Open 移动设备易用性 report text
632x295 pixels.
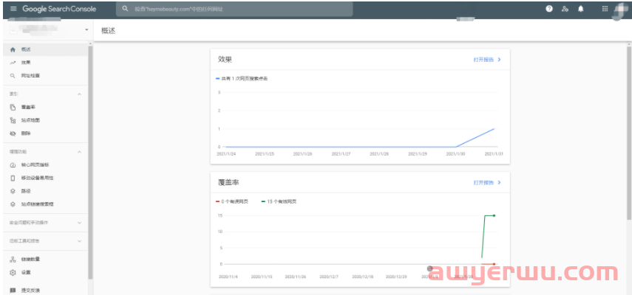click(38, 178)
